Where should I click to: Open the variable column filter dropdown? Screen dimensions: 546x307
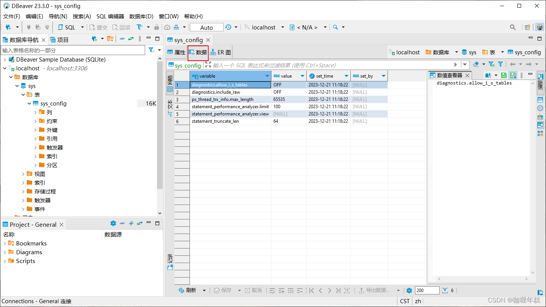click(267, 76)
